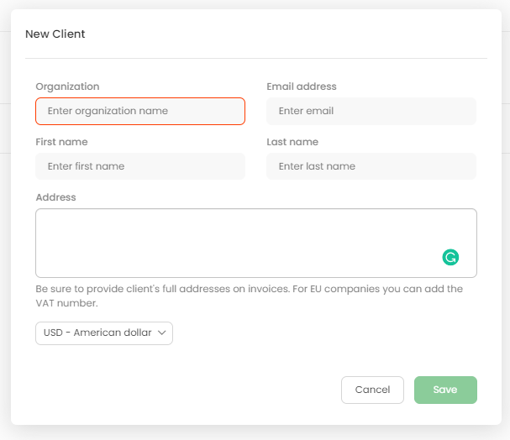Click the hint text about full addresses
Viewport: 510px width, 440px height.
pos(249,289)
